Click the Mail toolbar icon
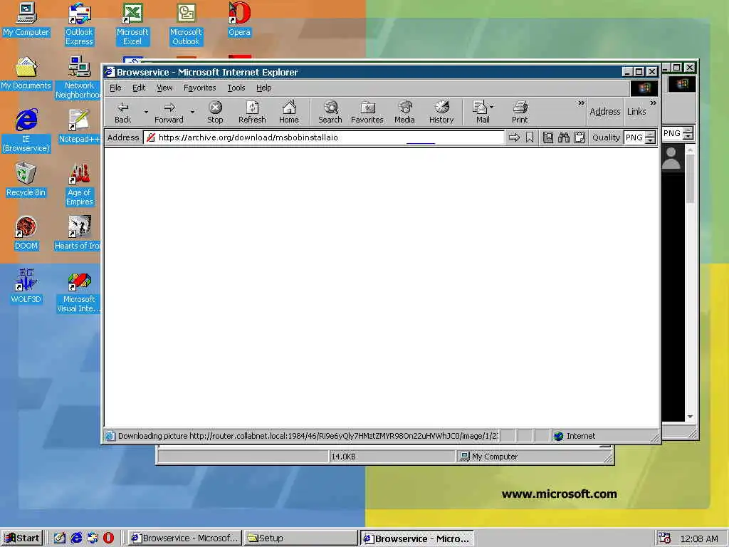Screen dimensions: 729x547 pos(481,112)
